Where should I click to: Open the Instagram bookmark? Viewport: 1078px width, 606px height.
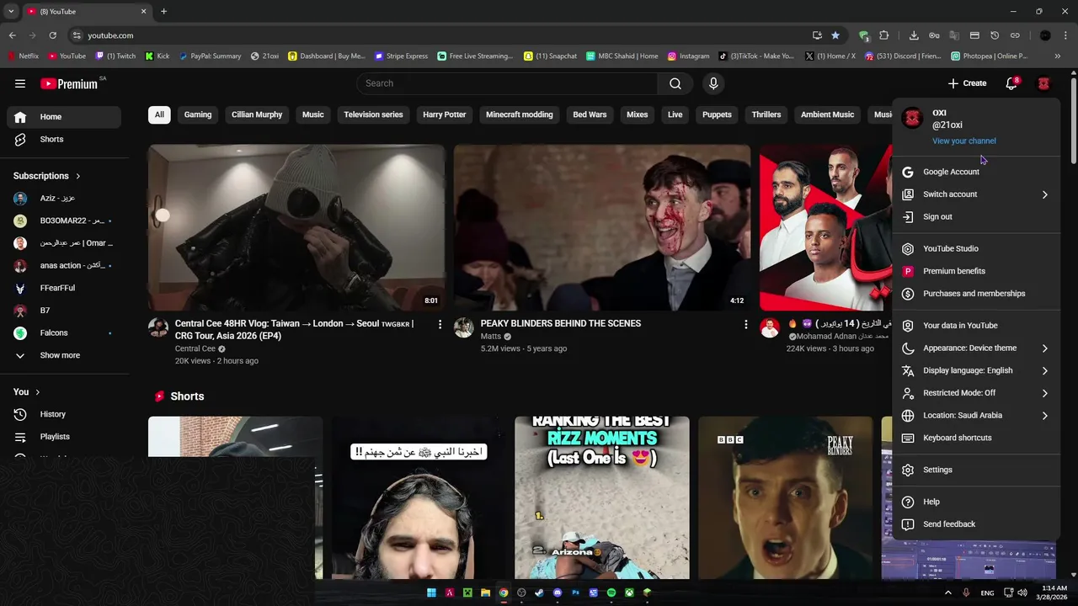[x=688, y=56]
